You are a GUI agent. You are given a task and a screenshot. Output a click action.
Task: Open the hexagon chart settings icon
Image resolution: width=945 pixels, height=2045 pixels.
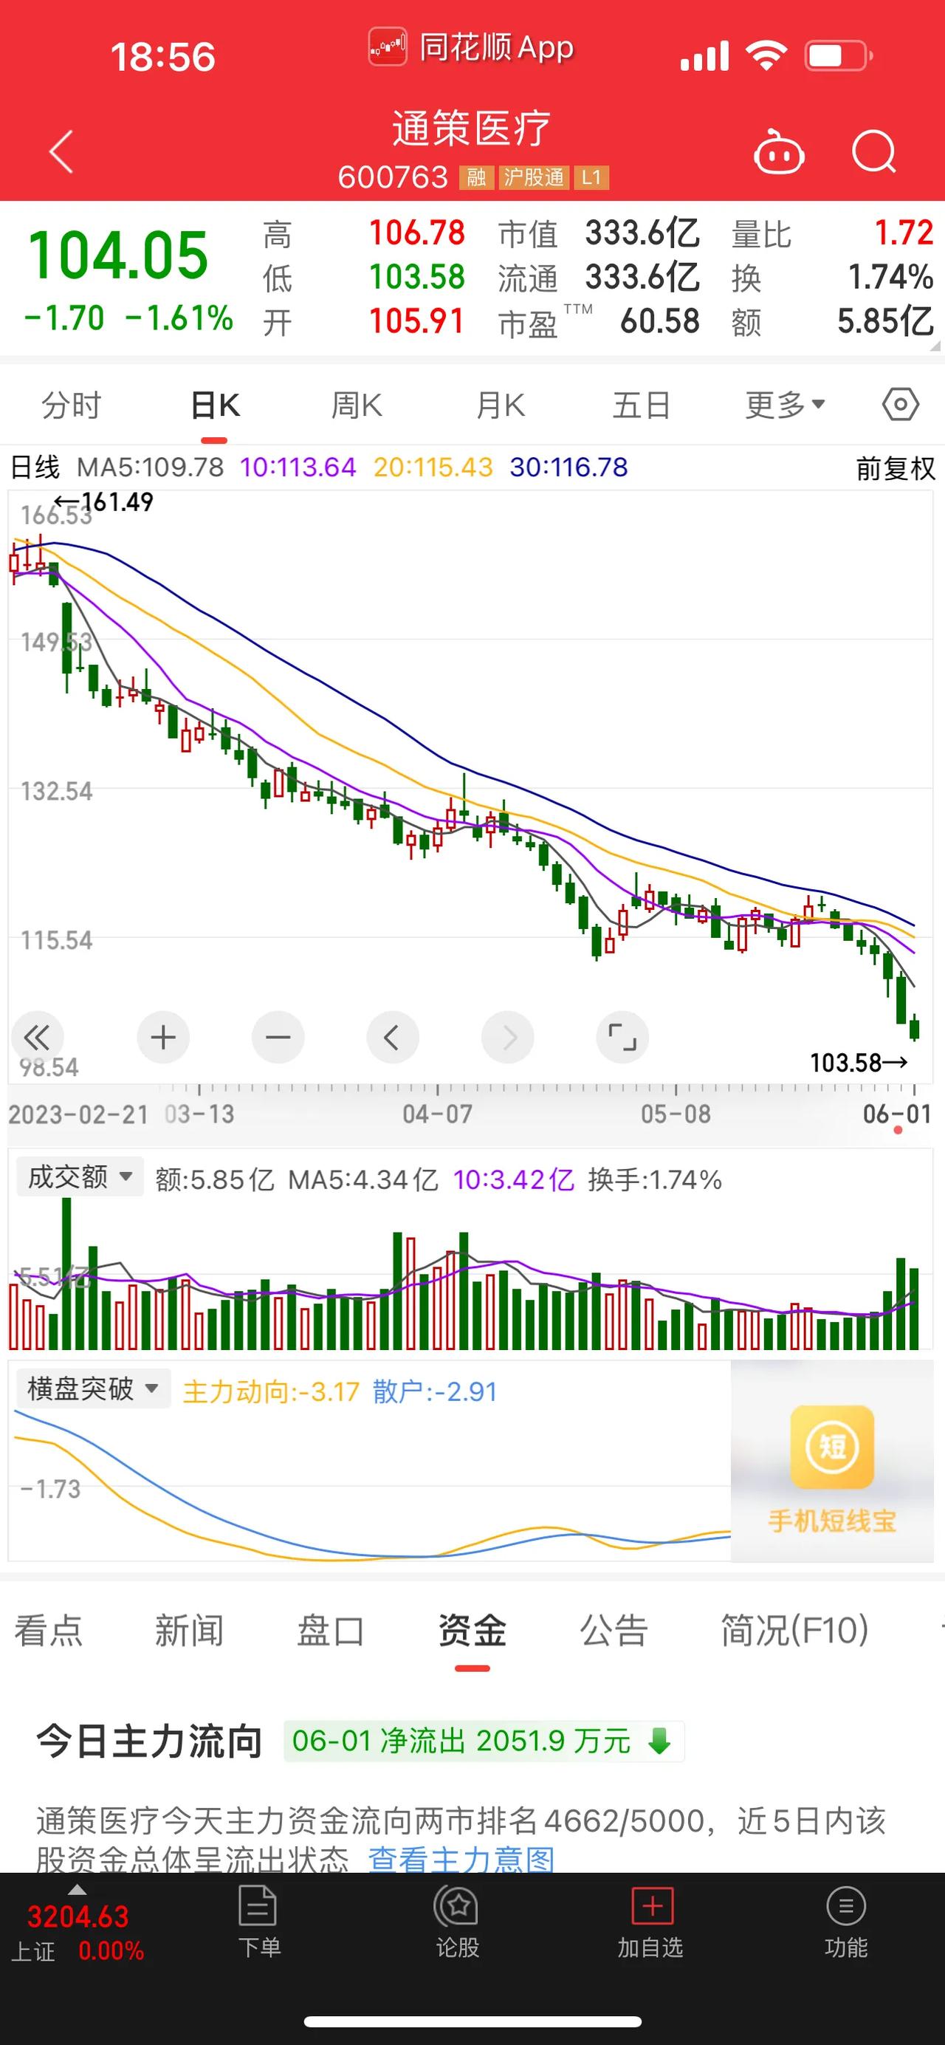[901, 405]
